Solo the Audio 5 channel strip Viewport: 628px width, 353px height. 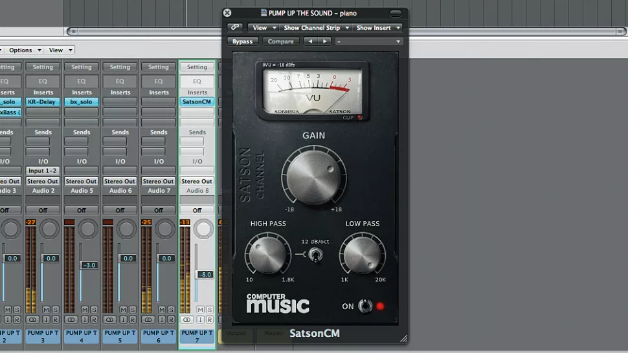[x=94, y=310]
